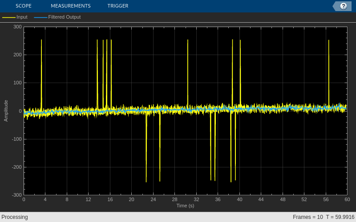Click the 12 x-axis tick label

[88, 199]
